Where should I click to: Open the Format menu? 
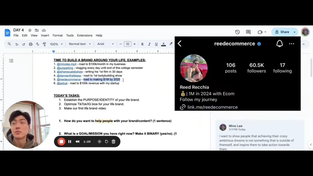pos(58,36)
